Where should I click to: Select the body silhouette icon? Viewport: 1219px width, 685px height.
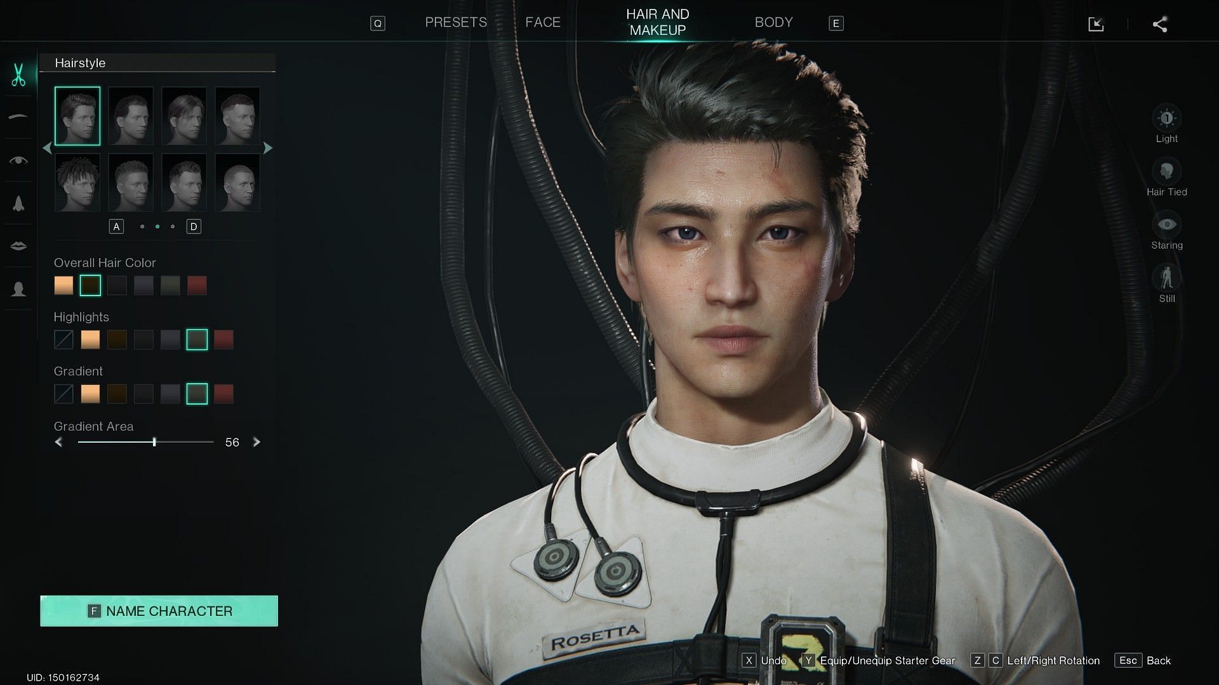pos(20,289)
